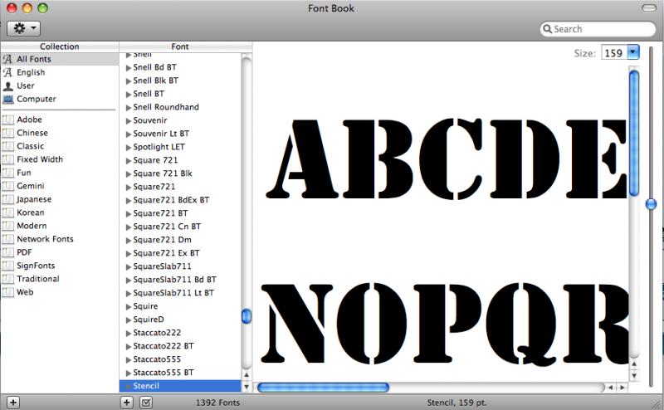Screen dimensions: 664x410
Task: Expand the Souvenir font family
Action: click(129, 120)
